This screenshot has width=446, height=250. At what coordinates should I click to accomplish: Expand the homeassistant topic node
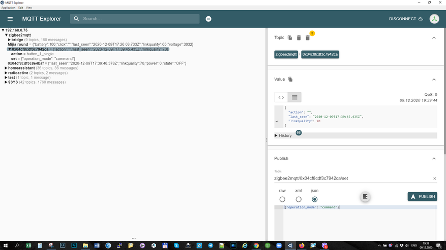pyautogui.click(x=6, y=68)
